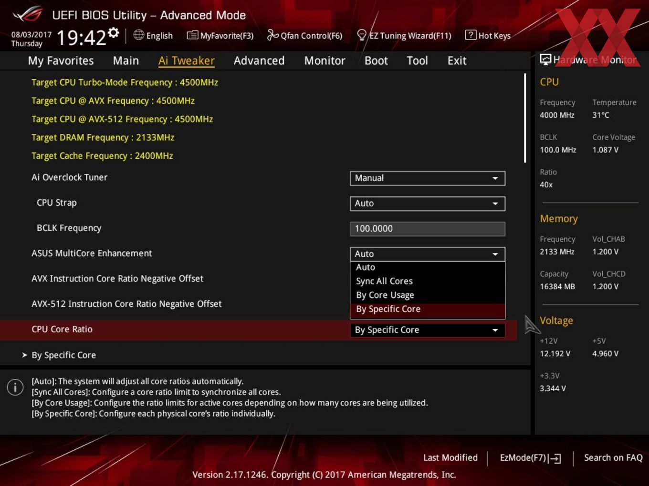Viewport: 649px width, 486px height.
Task: Click the 3.344 V voltage reading
Action: (553, 388)
